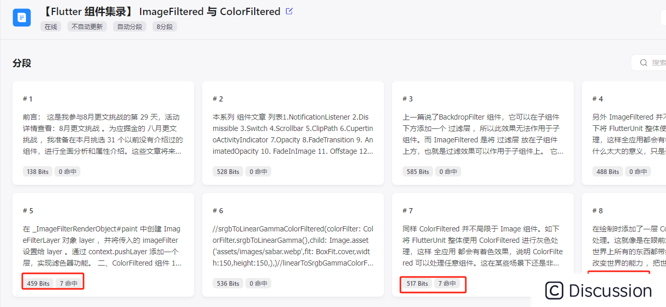The height and width of the screenshot is (307, 666).
Task: Click the 138 Bits badge
Action: (37, 171)
